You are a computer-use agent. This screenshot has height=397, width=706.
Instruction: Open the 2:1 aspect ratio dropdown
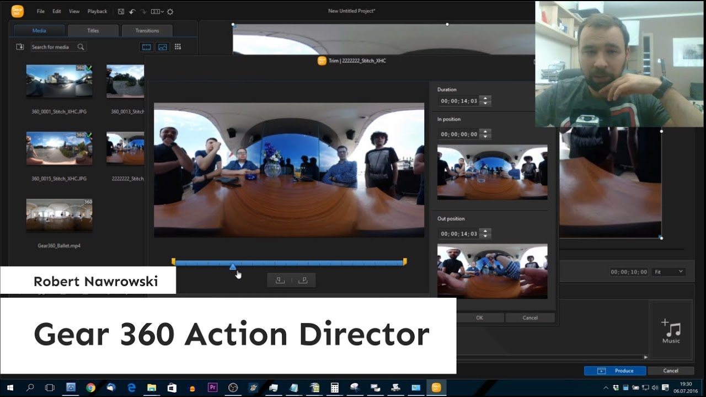coord(157,11)
